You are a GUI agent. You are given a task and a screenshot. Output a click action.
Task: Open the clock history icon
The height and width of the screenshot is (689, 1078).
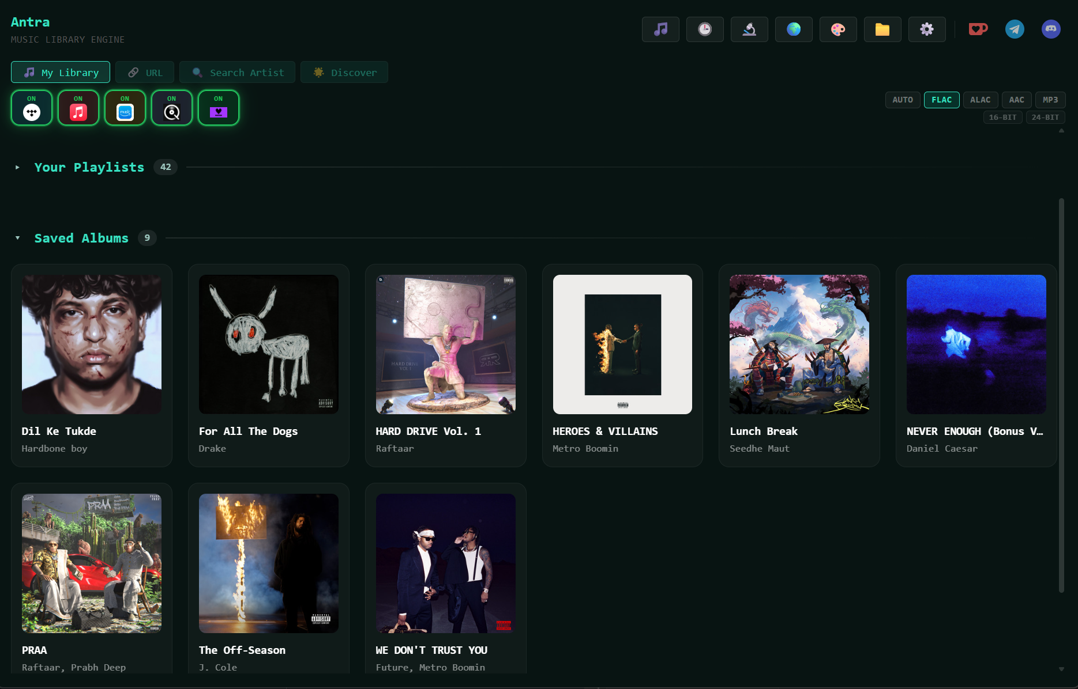[705, 29]
